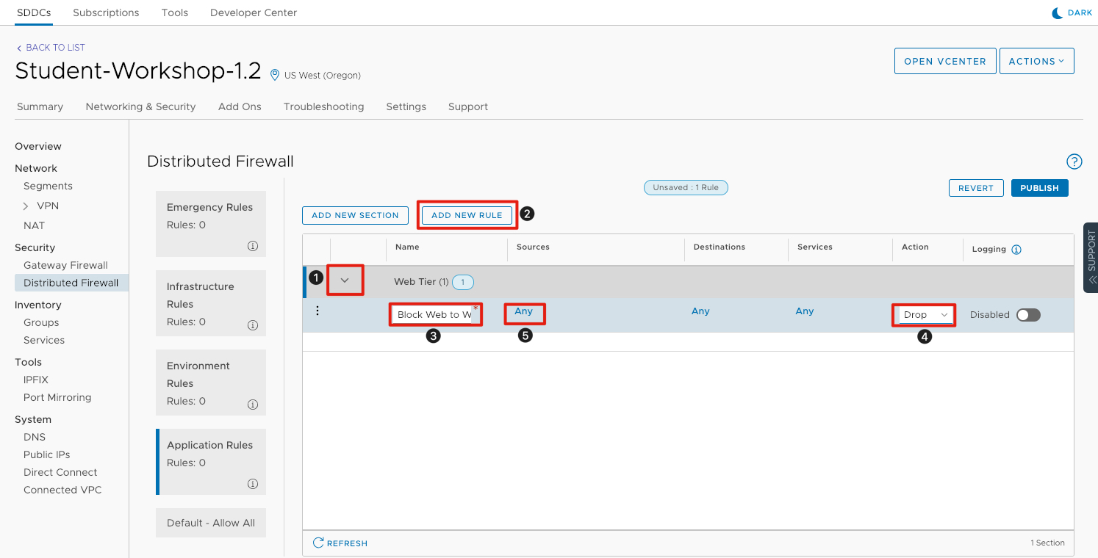1098x558 pixels.
Task: Click the Logging column info icon
Action: coord(1016,250)
